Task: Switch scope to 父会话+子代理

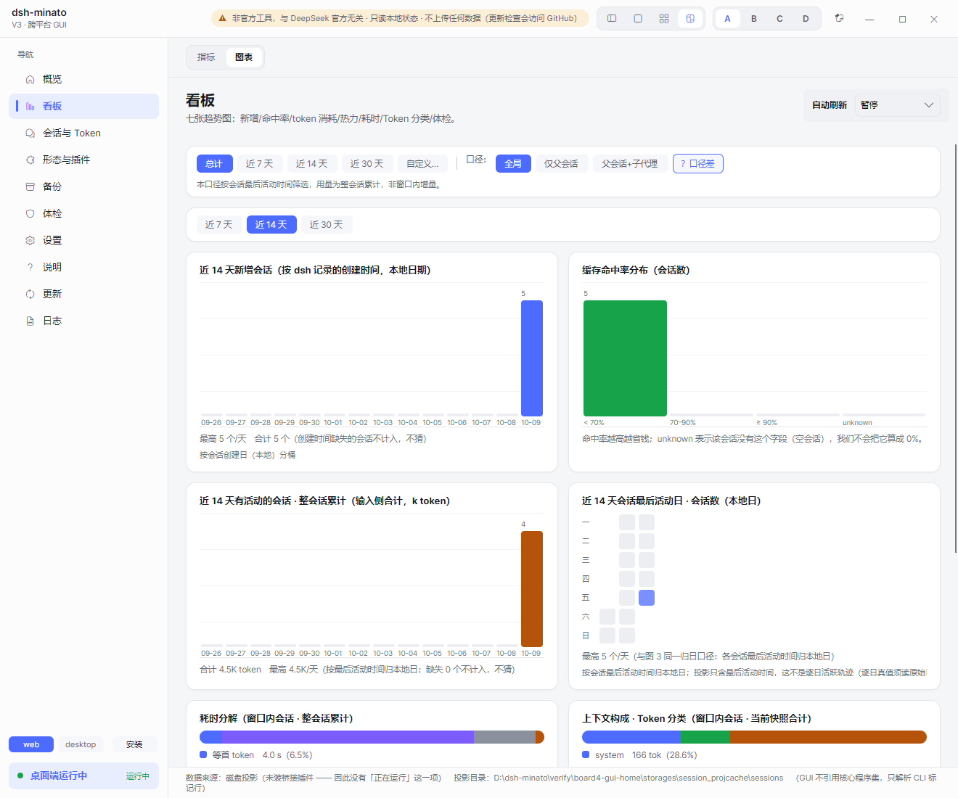Action: click(630, 164)
